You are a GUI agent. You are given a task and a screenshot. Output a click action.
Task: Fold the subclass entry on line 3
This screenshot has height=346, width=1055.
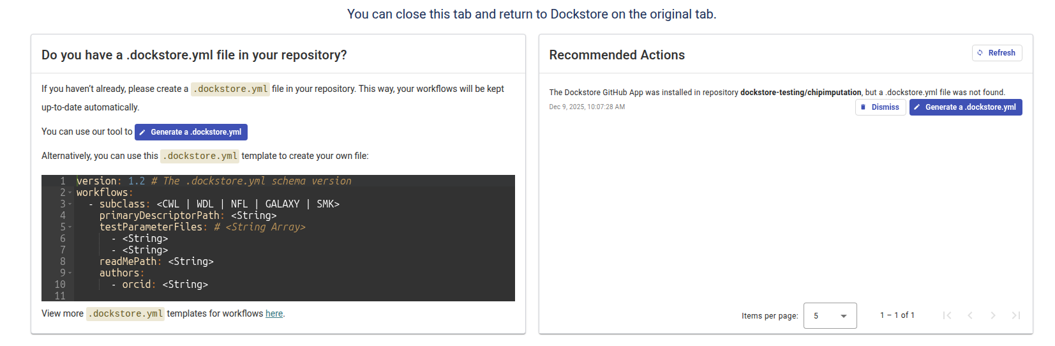(70, 204)
